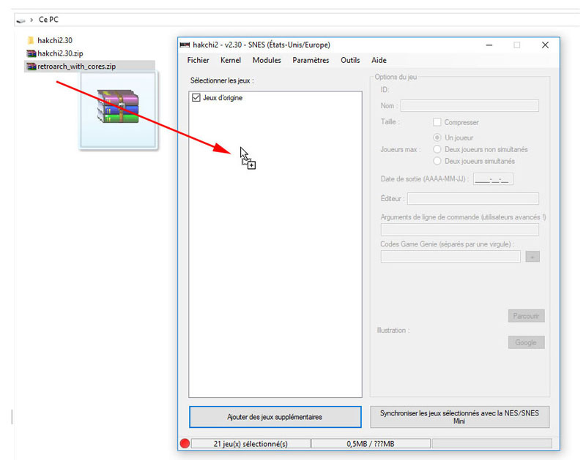Open the Modules menu
Image resolution: width=586 pixels, height=460 pixels.
click(267, 61)
